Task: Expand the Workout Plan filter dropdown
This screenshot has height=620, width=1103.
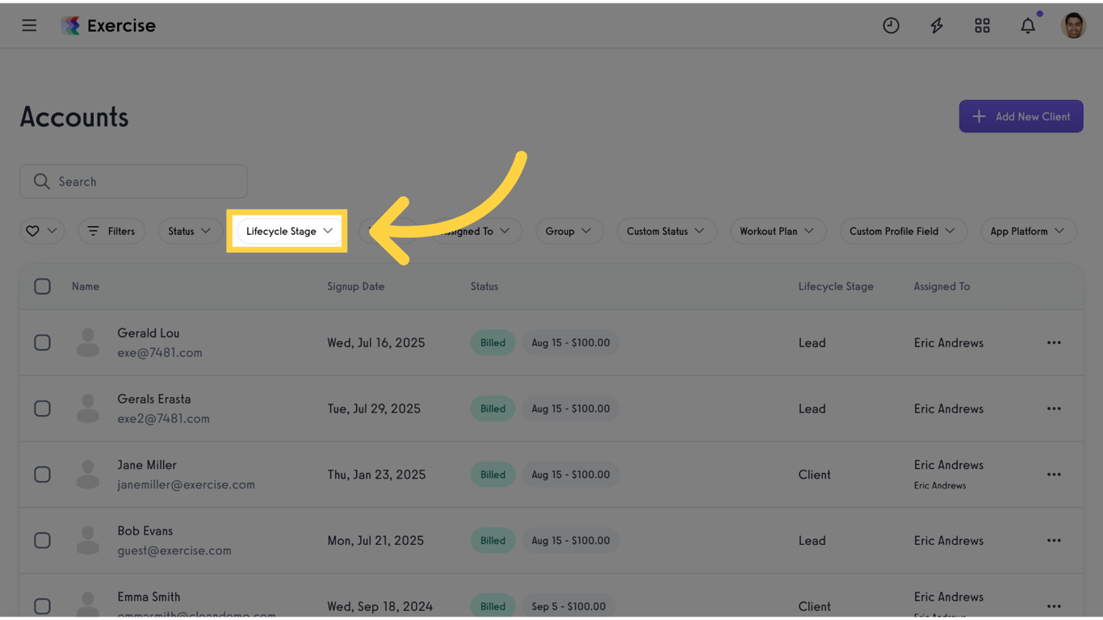Action: click(x=778, y=231)
